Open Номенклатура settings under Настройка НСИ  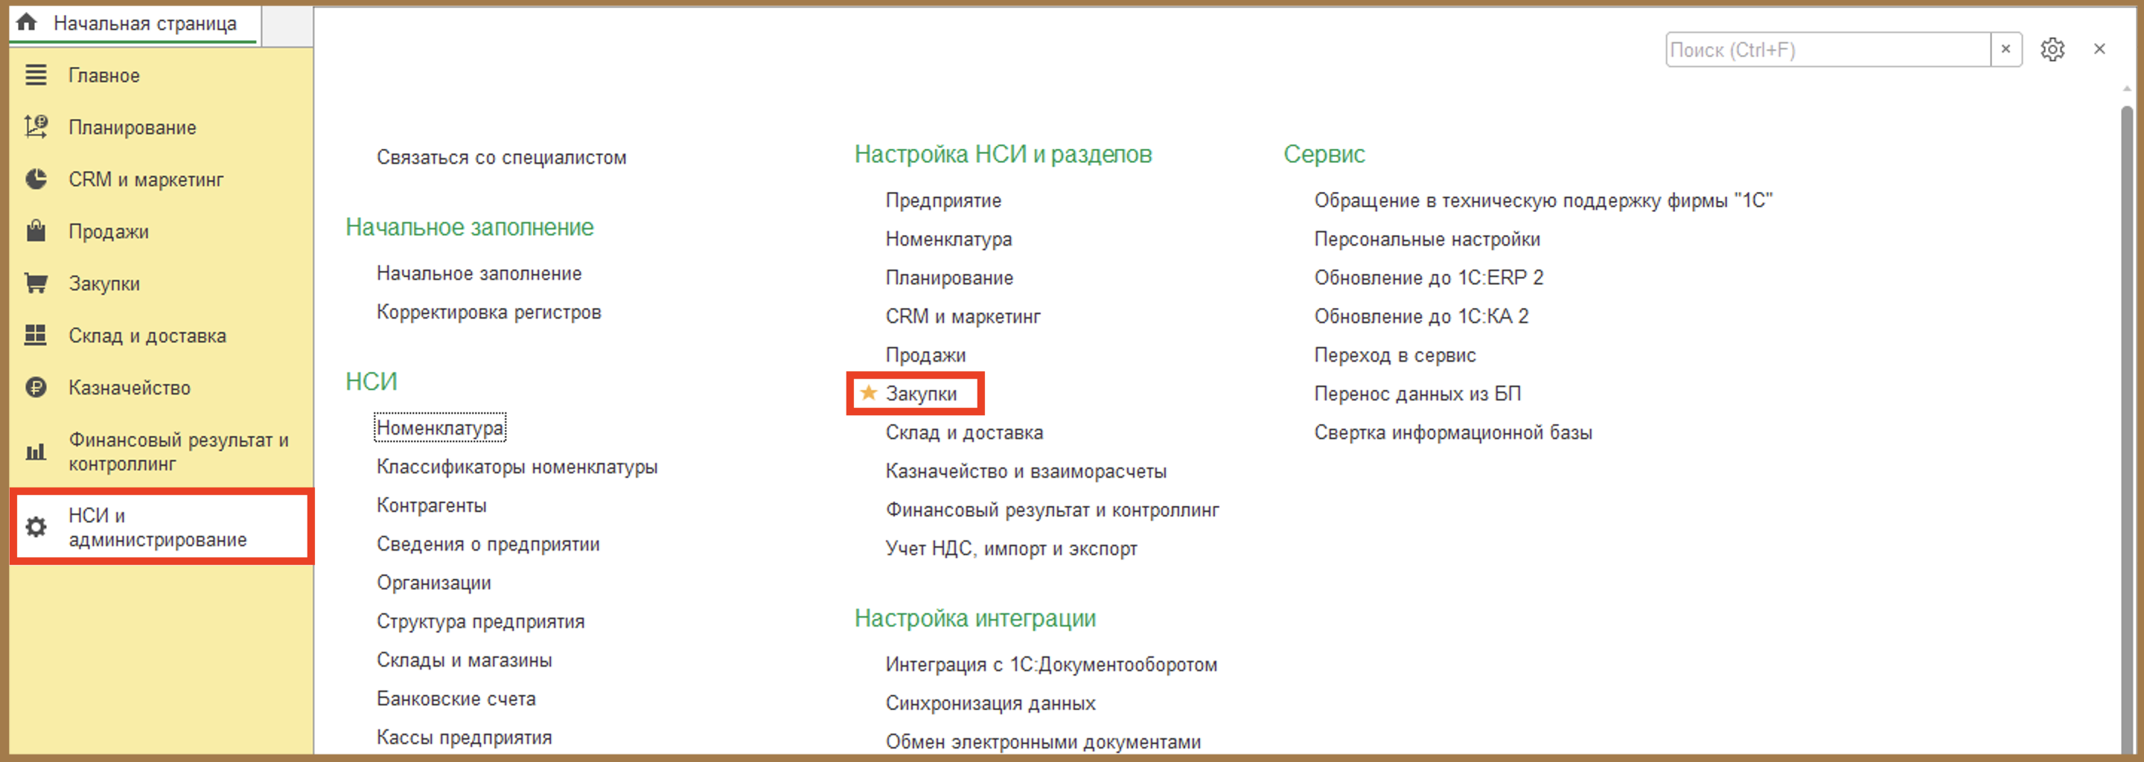(x=948, y=240)
